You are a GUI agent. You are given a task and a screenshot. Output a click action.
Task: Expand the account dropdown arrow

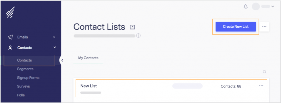tap(272, 7)
